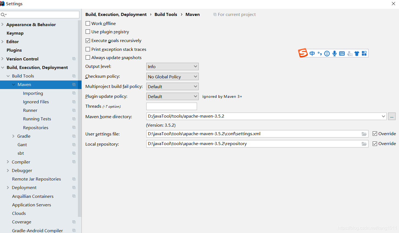Open Application Servers settings

click(32, 205)
